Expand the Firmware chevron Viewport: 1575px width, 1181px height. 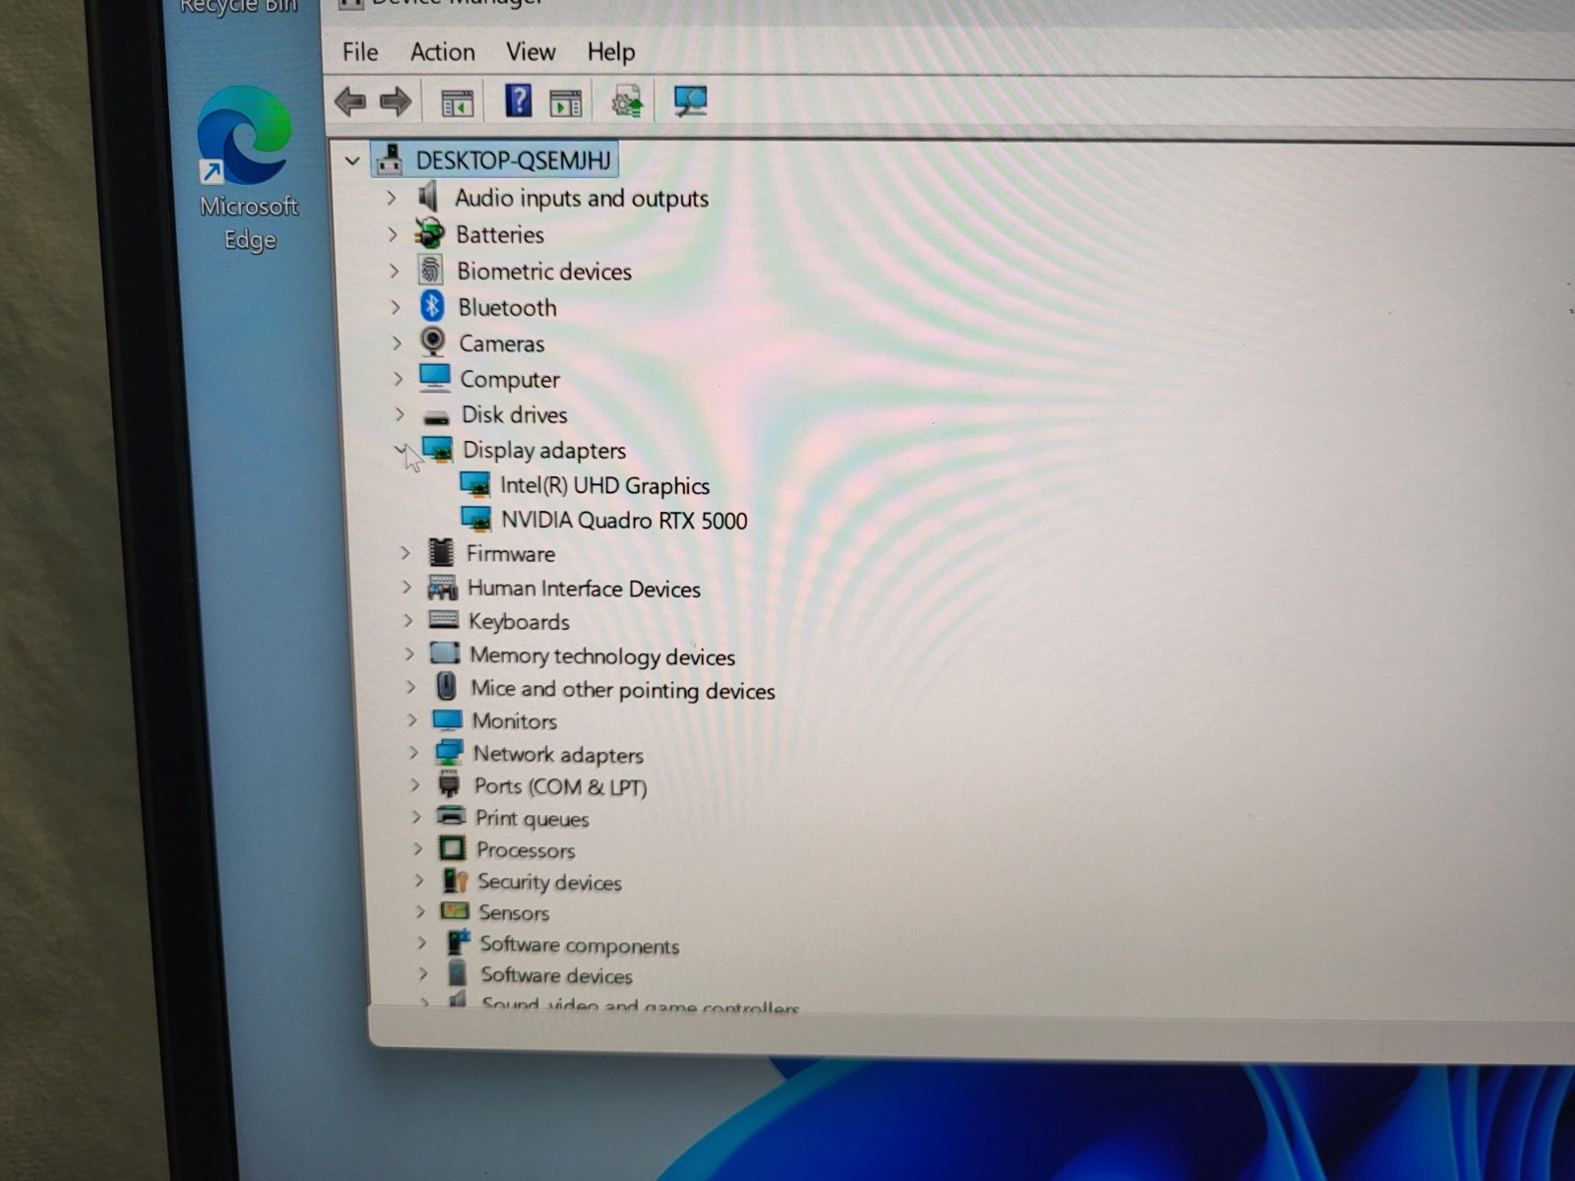coord(405,553)
